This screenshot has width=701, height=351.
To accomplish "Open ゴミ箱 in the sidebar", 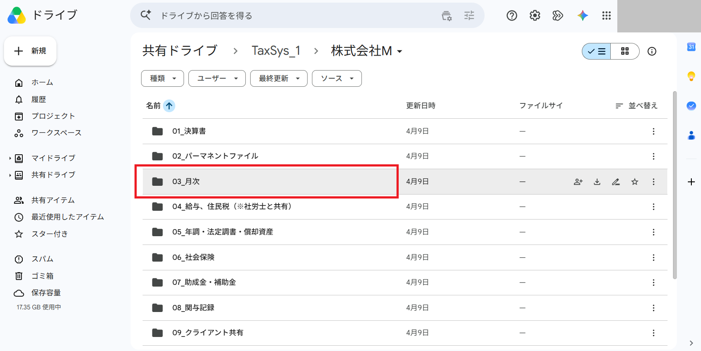I will click(x=42, y=276).
